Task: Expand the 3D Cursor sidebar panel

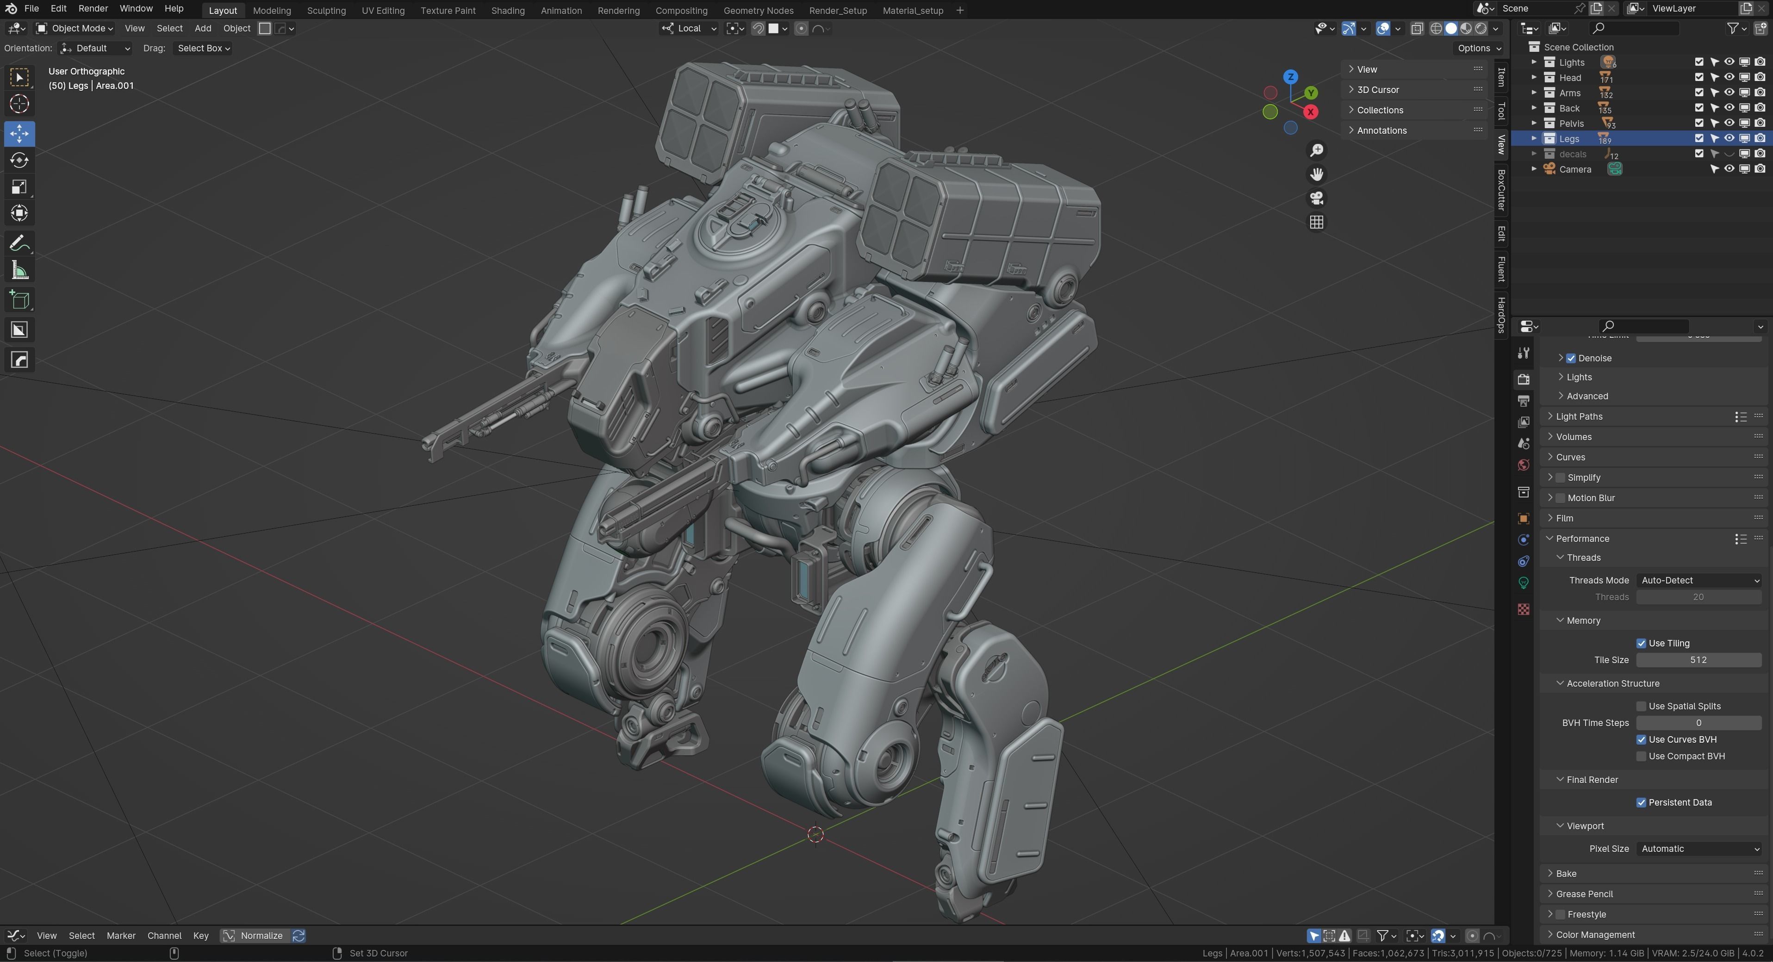Action: 1377,89
